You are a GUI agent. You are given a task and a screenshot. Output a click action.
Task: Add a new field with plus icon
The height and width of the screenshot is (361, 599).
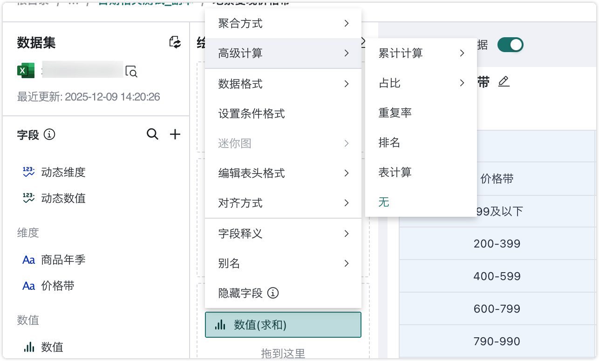[x=175, y=134]
